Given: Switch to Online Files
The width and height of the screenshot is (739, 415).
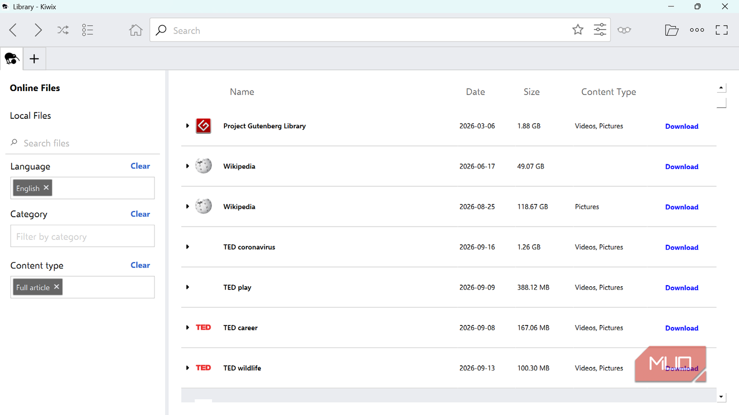Looking at the screenshot, I should pyautogui.click(x=35, y=88).
